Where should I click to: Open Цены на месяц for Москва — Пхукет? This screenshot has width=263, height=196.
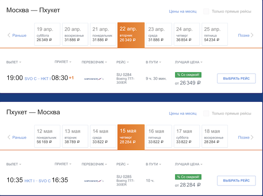click(x=182, y=11)
